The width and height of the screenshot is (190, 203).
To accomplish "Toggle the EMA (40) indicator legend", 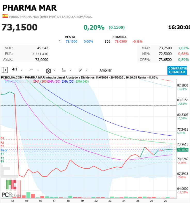I will coord(82,81).
